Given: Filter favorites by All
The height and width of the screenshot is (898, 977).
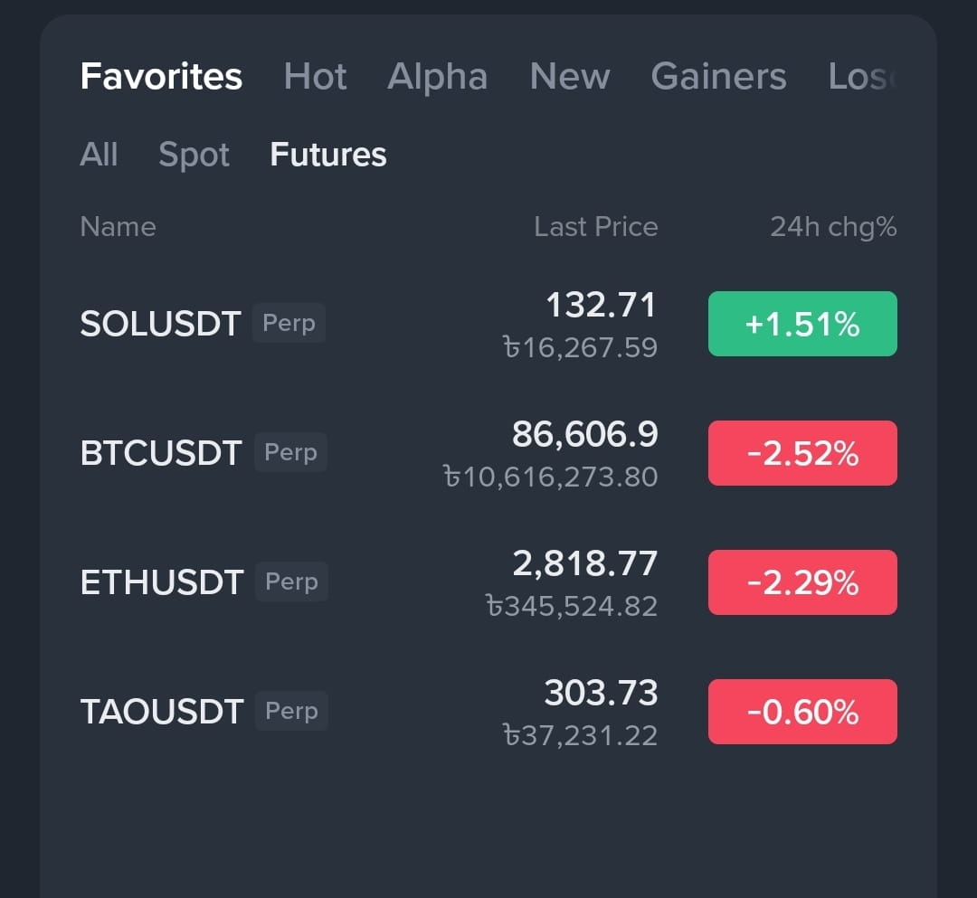Looking at the screenshot, I should 100,154.
